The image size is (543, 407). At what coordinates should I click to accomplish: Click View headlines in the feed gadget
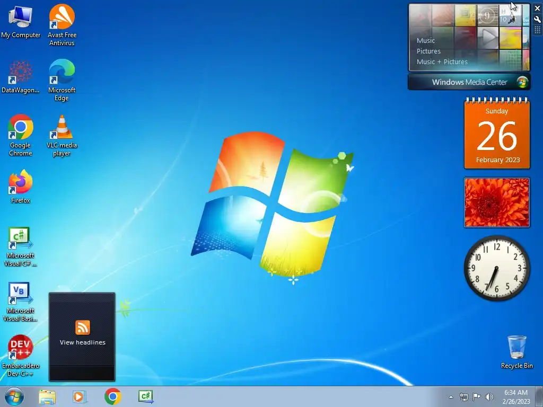[82, 342]
